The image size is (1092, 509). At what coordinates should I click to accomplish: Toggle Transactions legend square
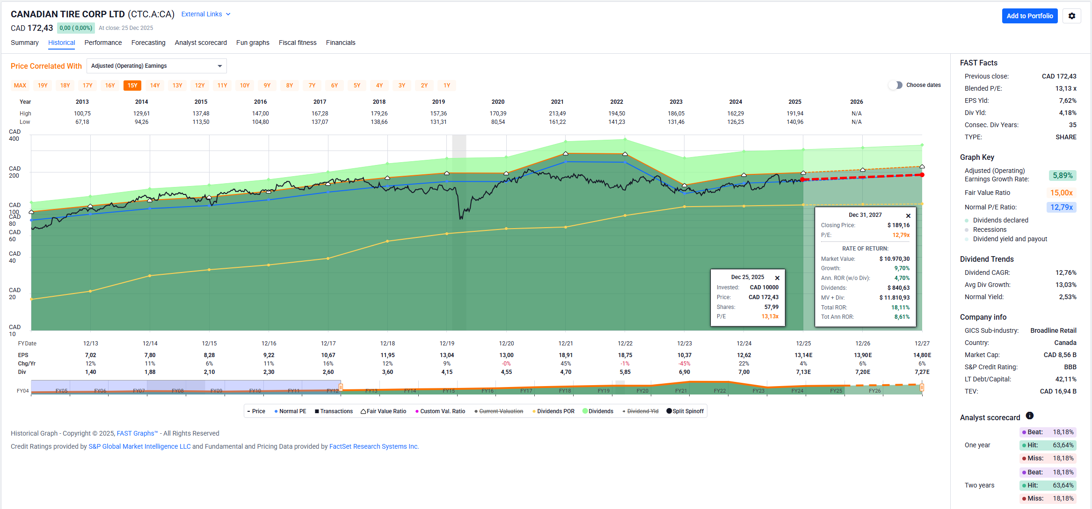(x=317, y=411)
